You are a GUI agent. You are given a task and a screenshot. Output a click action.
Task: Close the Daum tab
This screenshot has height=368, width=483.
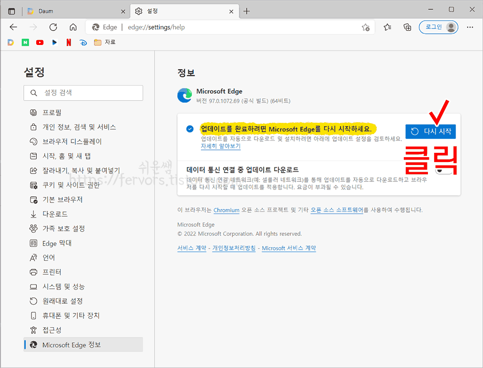(123, 12)
